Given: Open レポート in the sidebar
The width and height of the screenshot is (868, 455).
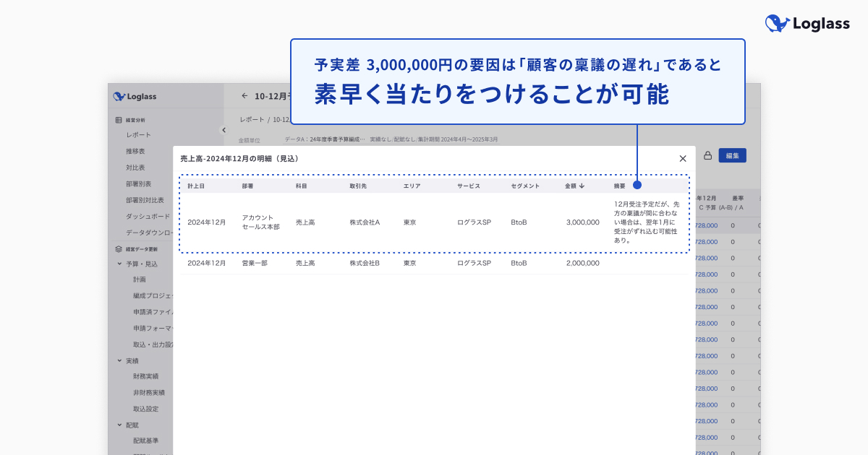Looking at the screenshot, I should 139,135.
